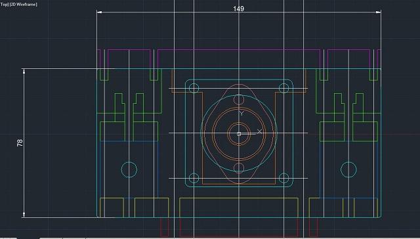Select the yellow rectangle at bottom center
The width and height of the screenshot is (420, 239).
[x=239, y=207]
